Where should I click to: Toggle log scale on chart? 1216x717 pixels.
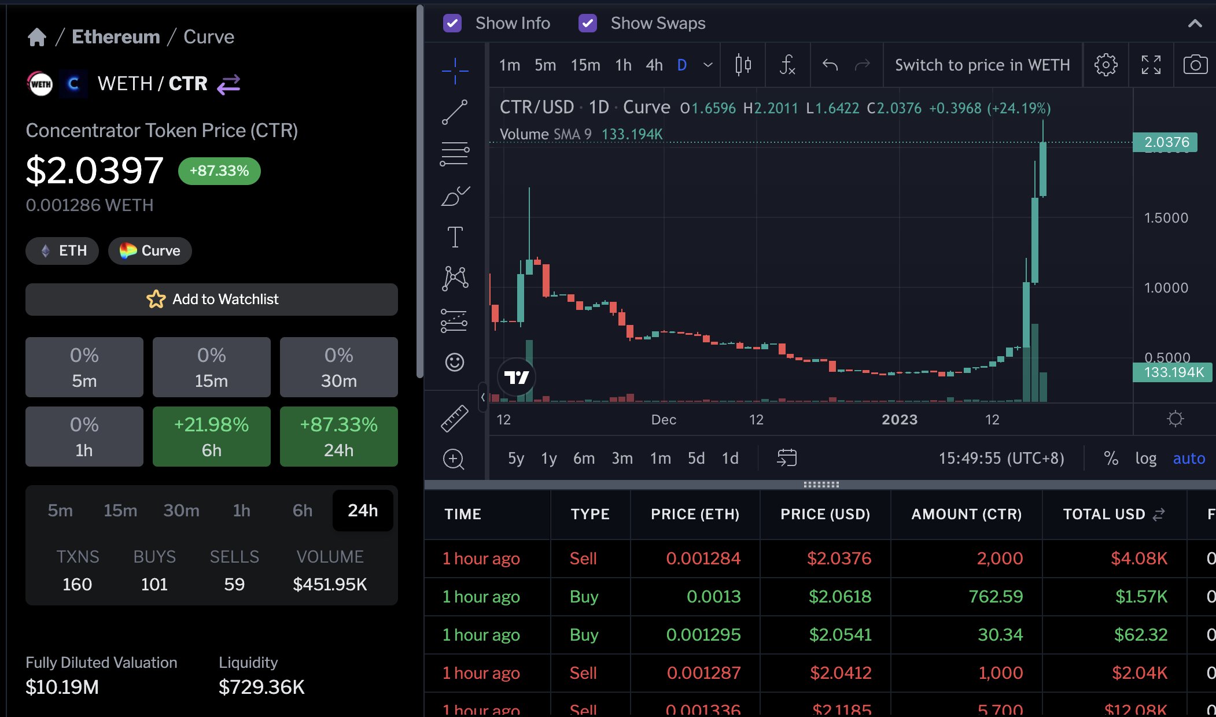1145,459
